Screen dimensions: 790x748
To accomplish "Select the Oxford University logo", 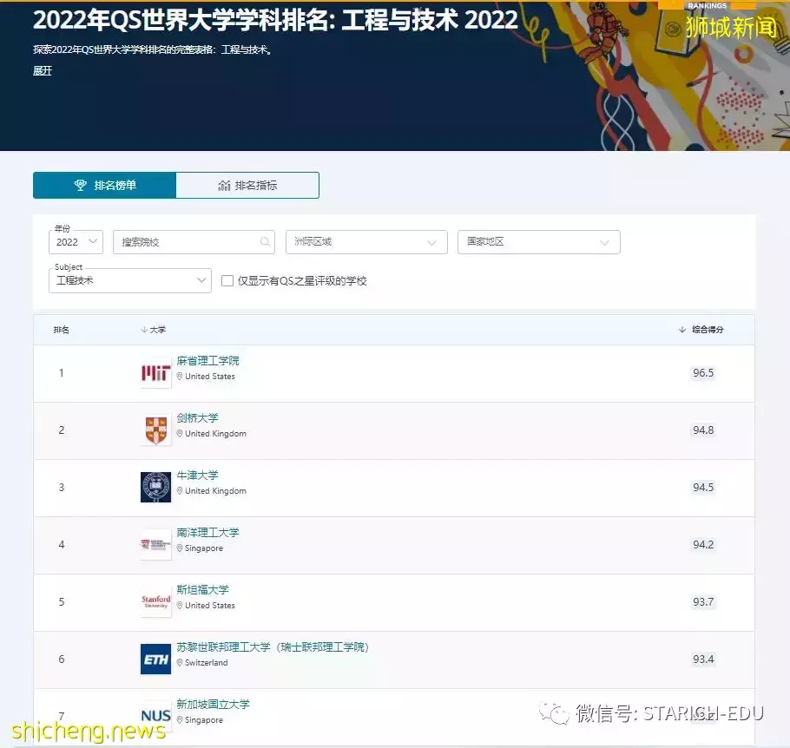I will pos(155,487).
